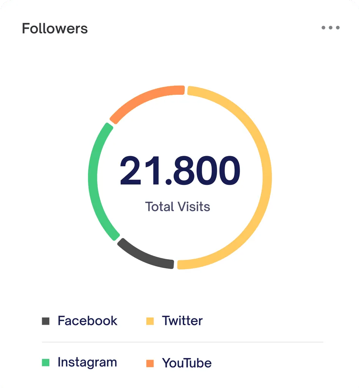This screenshot has width=359, height=388.
Task: Toggle Twitter series via its legend label
Action: pyautogui.click(x=182, y=321)
